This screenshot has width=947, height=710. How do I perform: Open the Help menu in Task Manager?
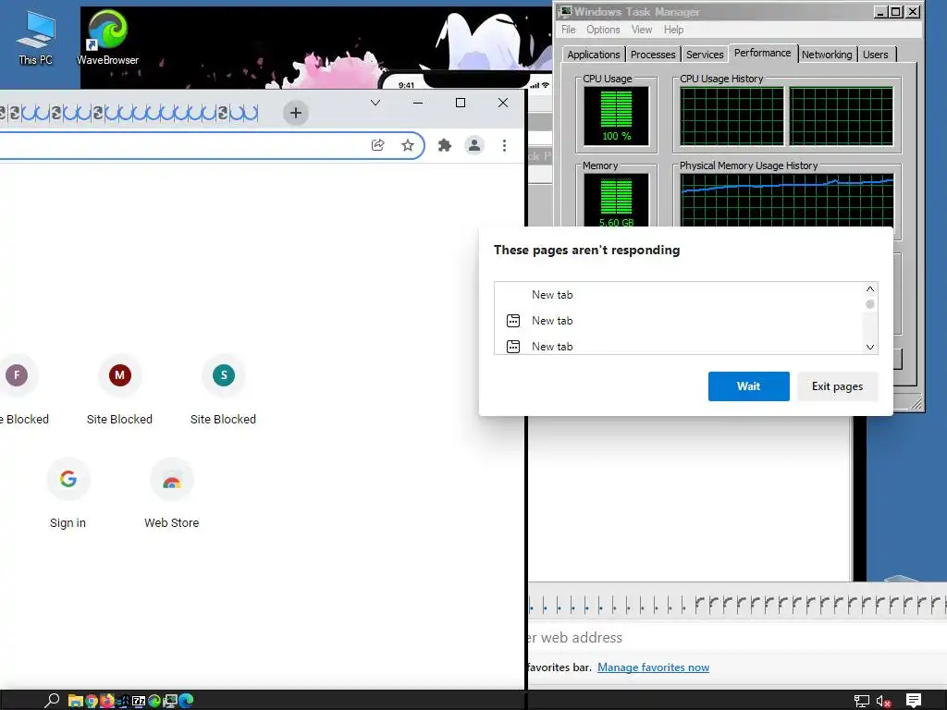(673, 30)
